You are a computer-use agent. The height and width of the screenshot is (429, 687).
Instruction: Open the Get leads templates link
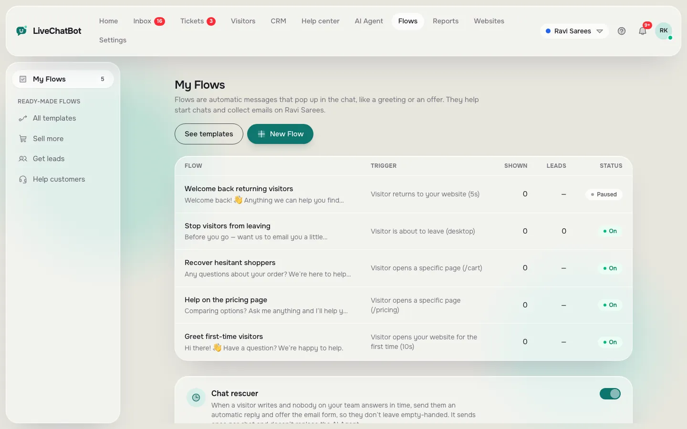[x=63, y=159]
